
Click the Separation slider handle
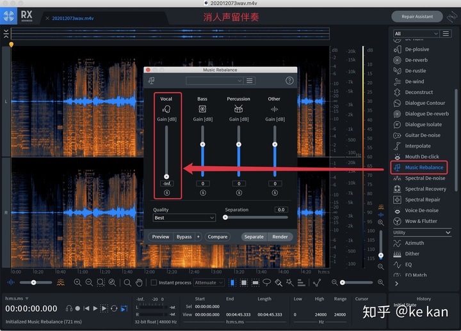coord(225,217)
